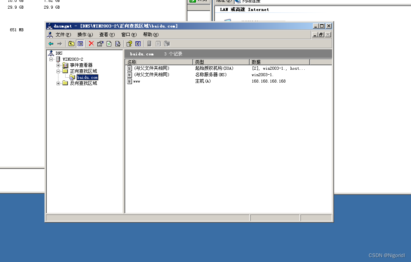Minimize the inner MDI child window
411x262 pixels.
tap(315, 35)
